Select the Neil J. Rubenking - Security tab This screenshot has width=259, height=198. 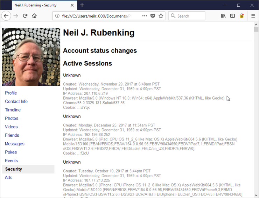[44, 5]
